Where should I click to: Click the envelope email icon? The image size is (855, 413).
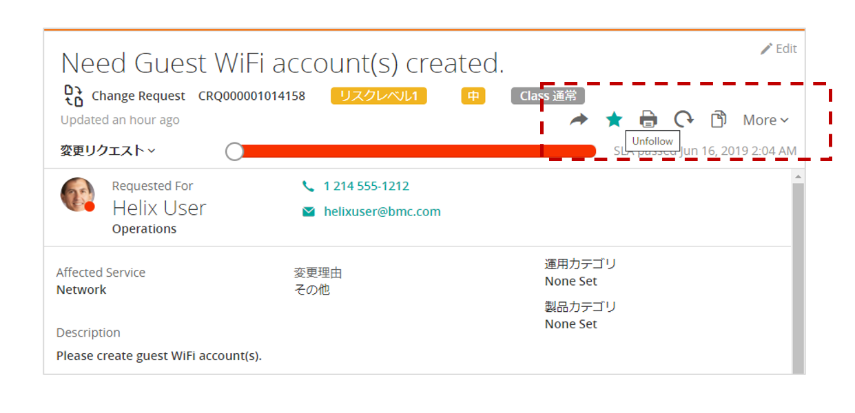[x=308, y=212]
